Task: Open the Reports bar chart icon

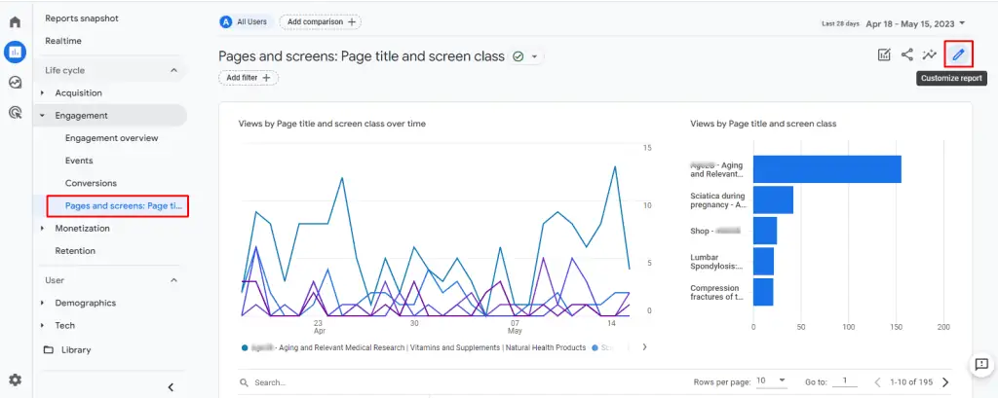Action: (15, 53)
